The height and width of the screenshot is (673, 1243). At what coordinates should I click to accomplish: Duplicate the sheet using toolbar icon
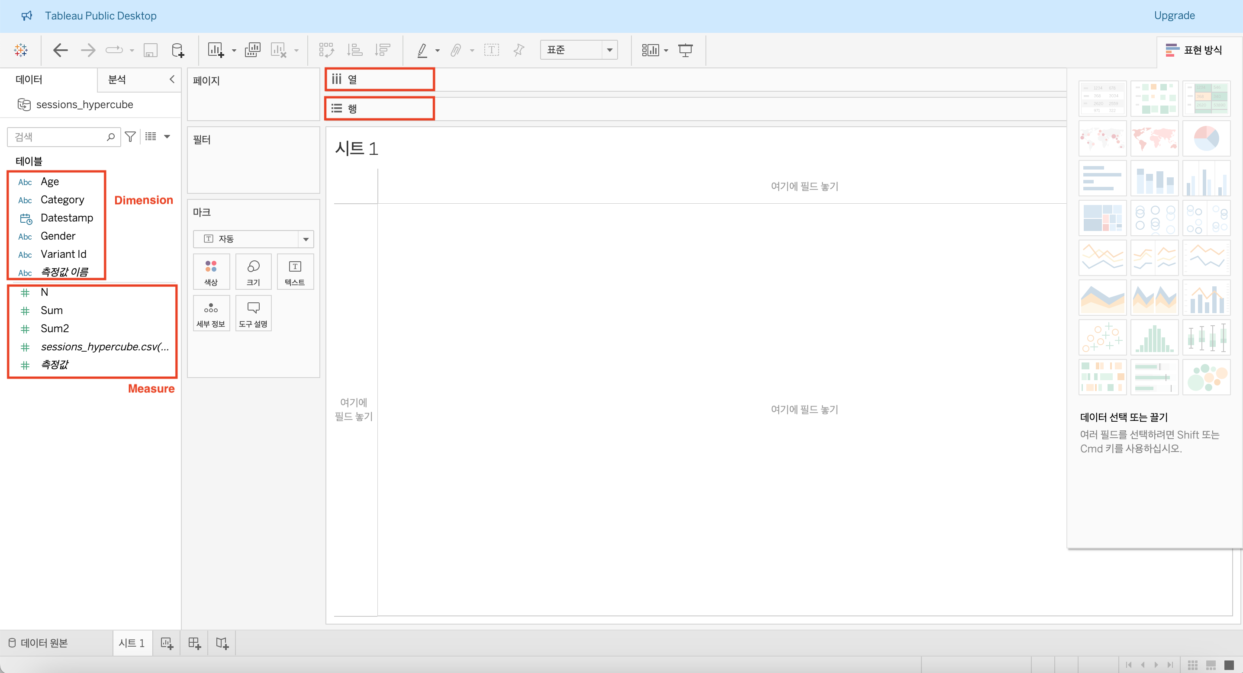click(252, 50)
